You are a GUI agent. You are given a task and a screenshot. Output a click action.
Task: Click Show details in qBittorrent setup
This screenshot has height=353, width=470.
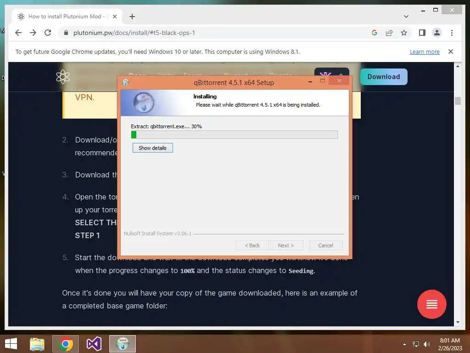click(152, 148)
